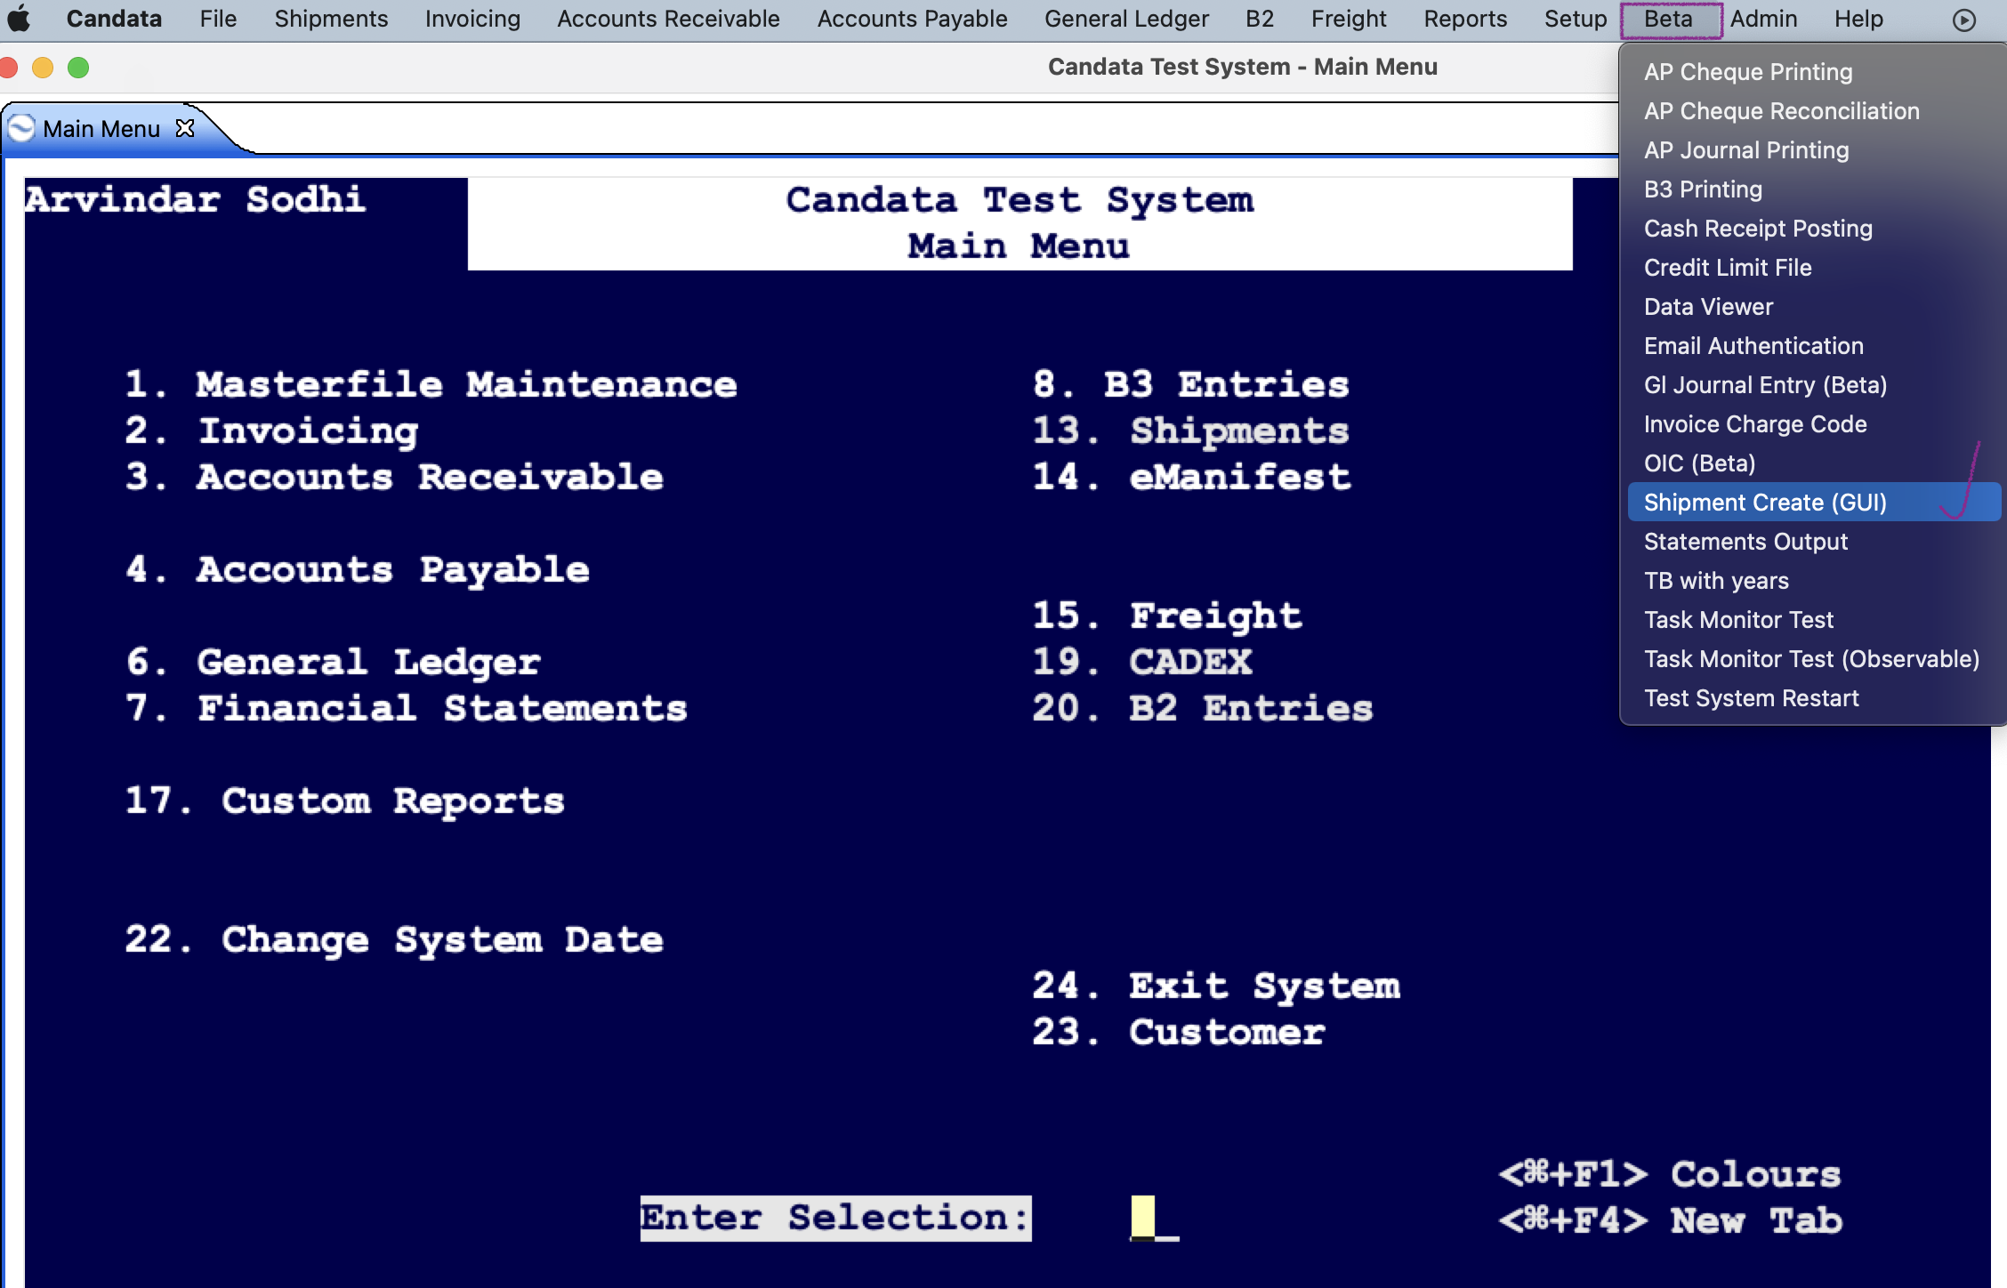Minimize window with the yellow button
The width and height of the screenshot is (2007, 1288).
click(x=43, y=68)
